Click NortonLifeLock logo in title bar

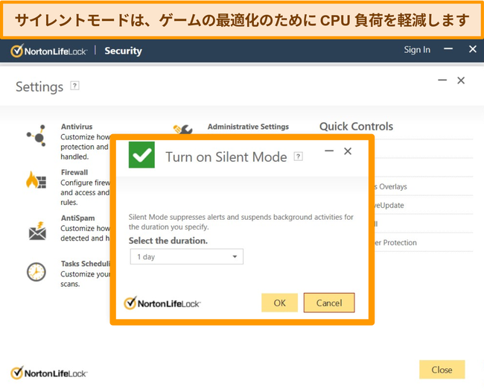pos(48,51)
